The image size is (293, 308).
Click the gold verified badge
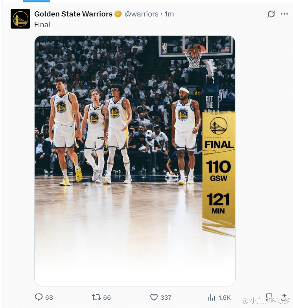pos(118,14)
